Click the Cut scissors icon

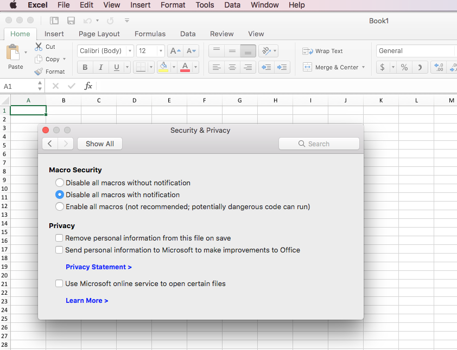pos(39,47)
